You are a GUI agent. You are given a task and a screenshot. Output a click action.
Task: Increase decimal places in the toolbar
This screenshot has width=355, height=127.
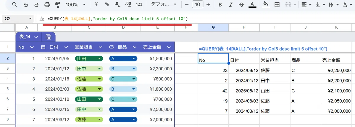128,4
